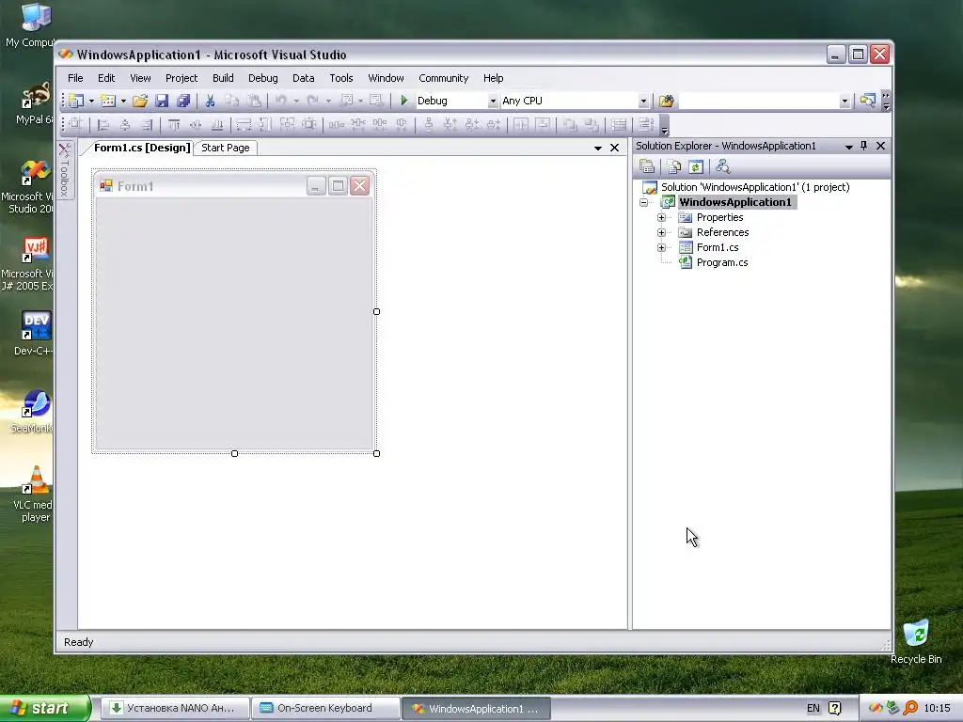Click the Copy toolbar icon
Screen dimensions: 963x722
click(231, 101)
